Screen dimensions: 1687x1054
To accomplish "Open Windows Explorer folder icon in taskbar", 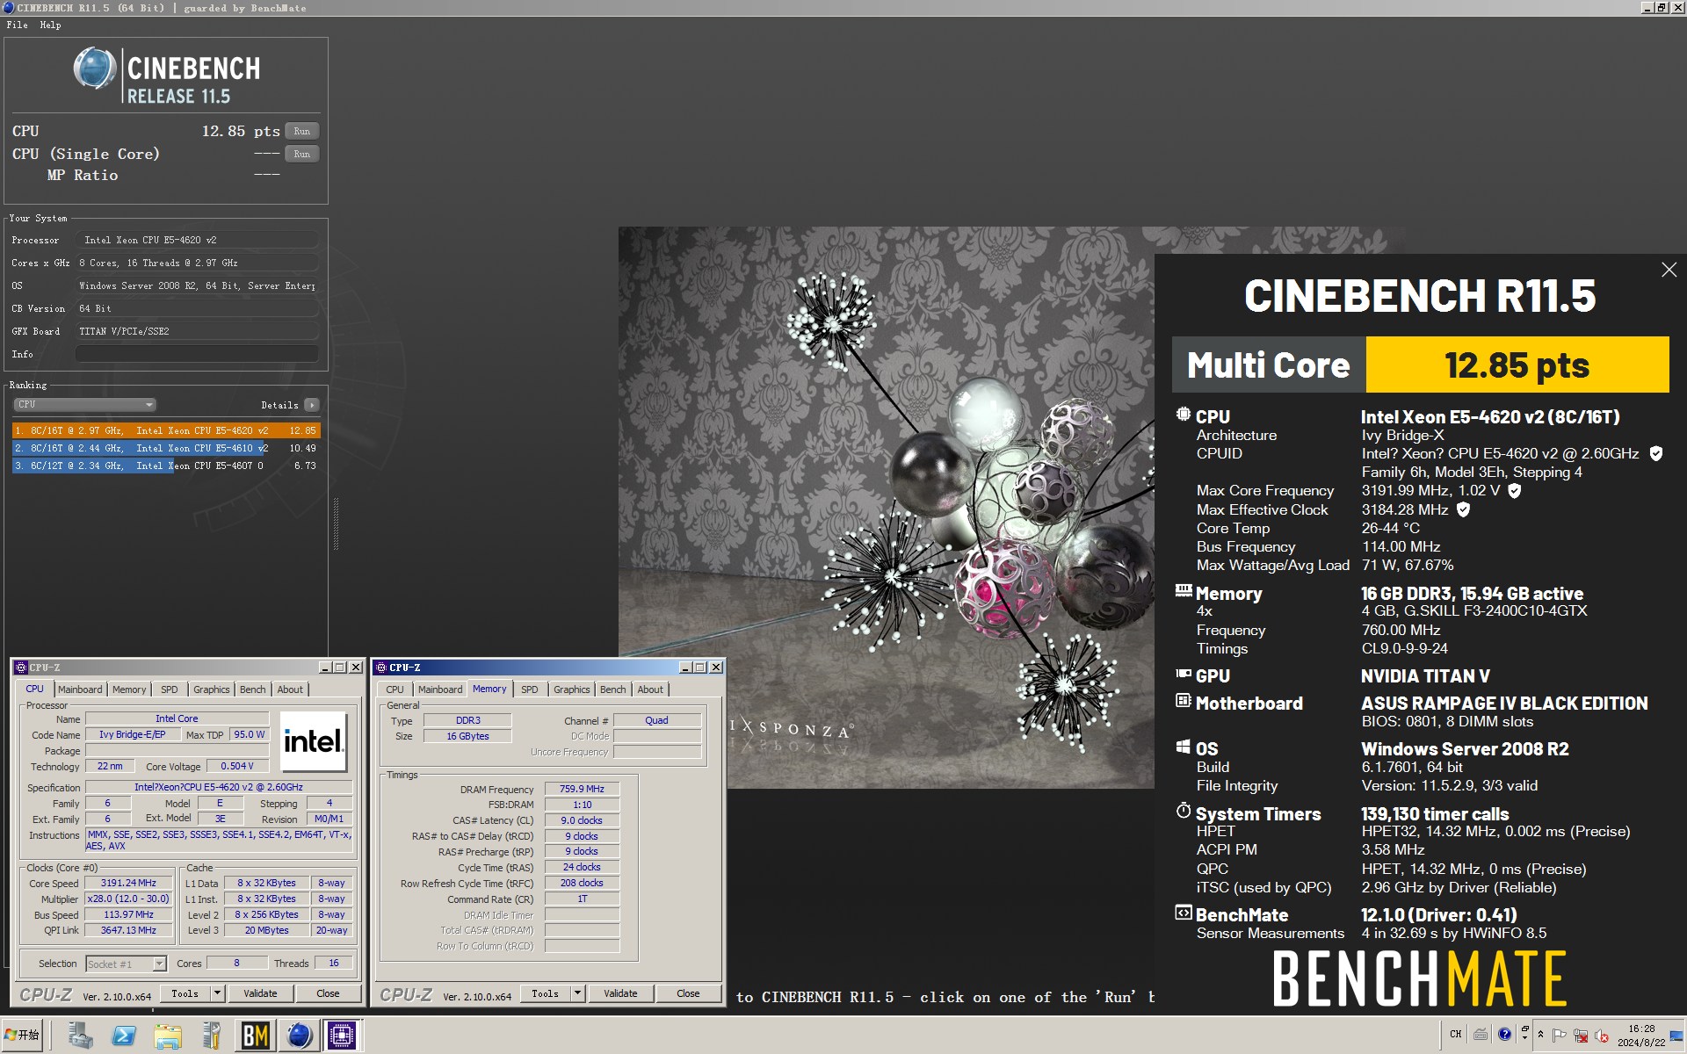I will (168, 1036).
